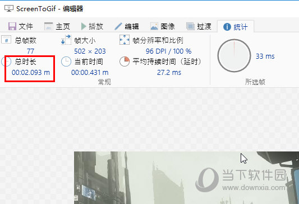Open the 播放 tab
Viewport: 299px width, 204px height.
point(92,26)
